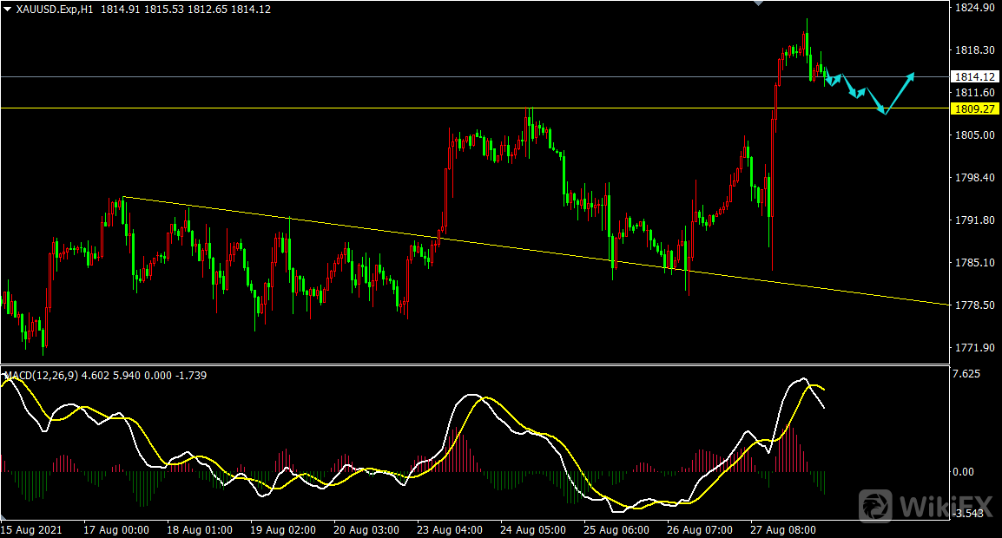Click the 7.625 MACD scale value

point(967,374)
